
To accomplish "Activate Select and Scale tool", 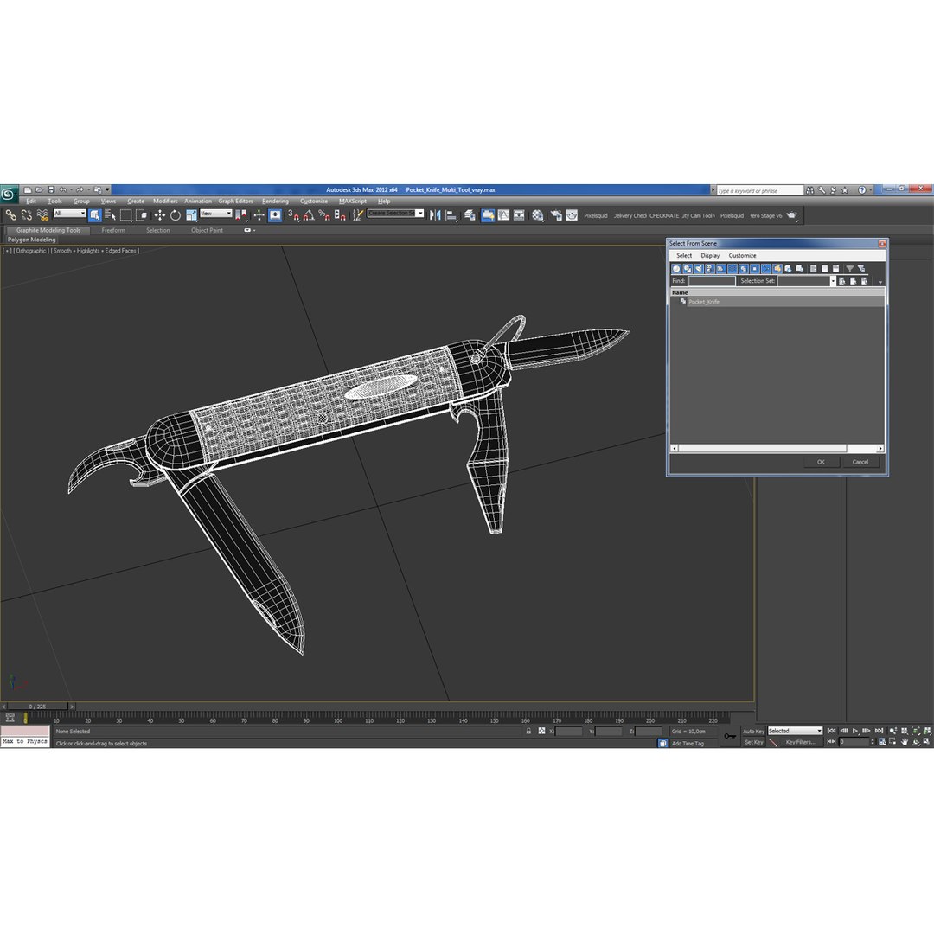I will (x=190, y=215).
